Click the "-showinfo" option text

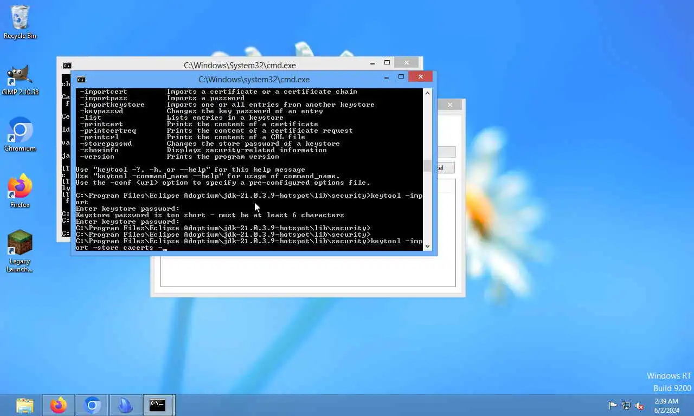point(99,150)
